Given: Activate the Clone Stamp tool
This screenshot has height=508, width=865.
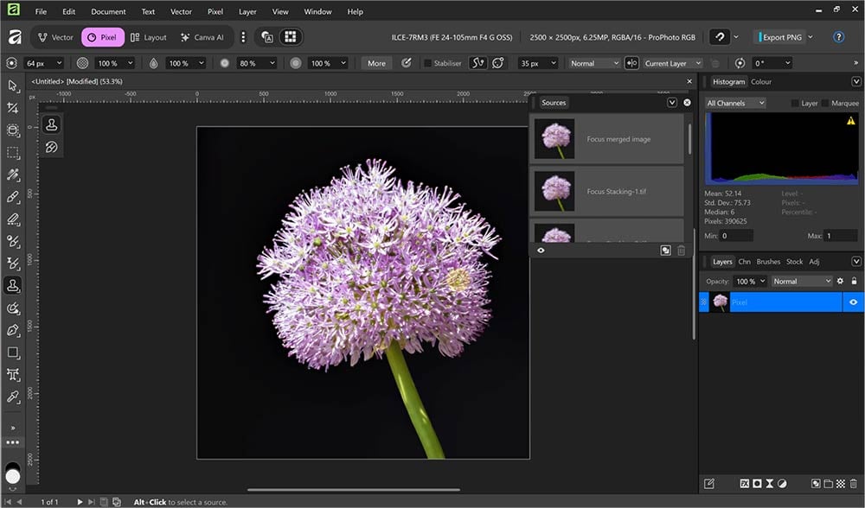Looking at the screenshot, I should (x=12, y=285).
